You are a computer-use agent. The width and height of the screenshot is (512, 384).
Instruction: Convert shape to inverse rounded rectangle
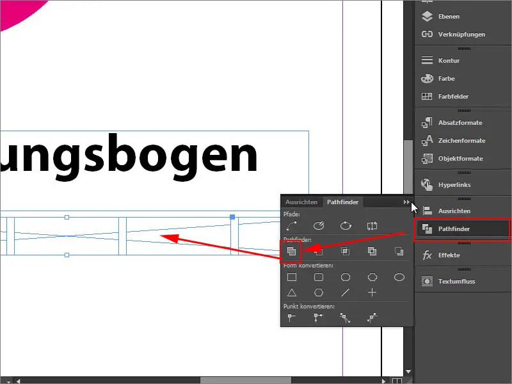click(x=372, y=277)
